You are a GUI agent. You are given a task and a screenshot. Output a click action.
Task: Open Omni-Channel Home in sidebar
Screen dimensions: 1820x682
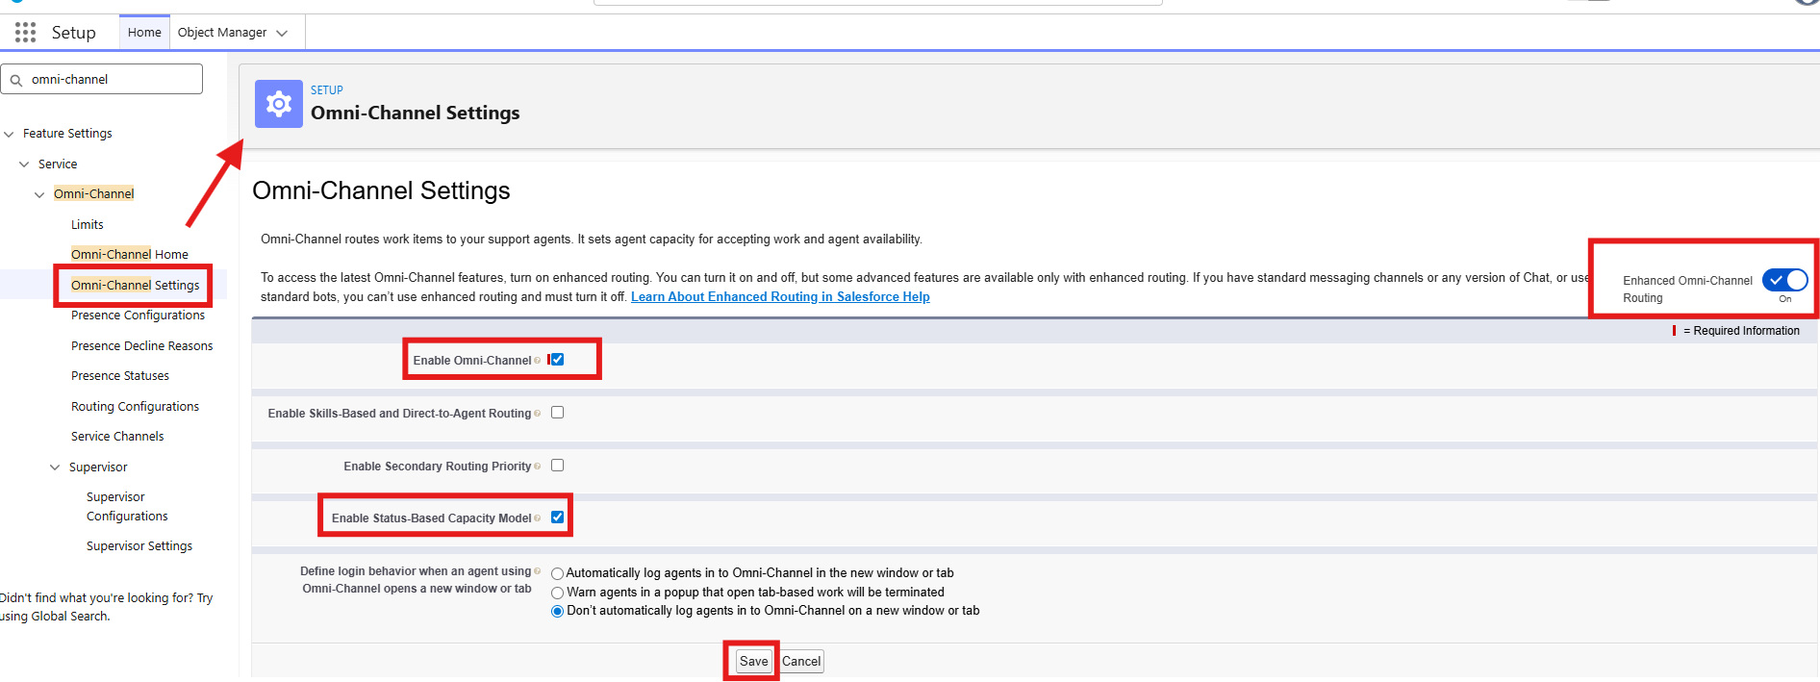(x=130, y=255)
